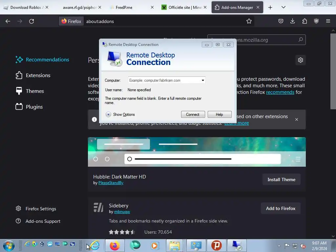This screenshot has width=336, height=252.
Task: Open the Extensions category in sidebar
Action: tap(33, 75)
